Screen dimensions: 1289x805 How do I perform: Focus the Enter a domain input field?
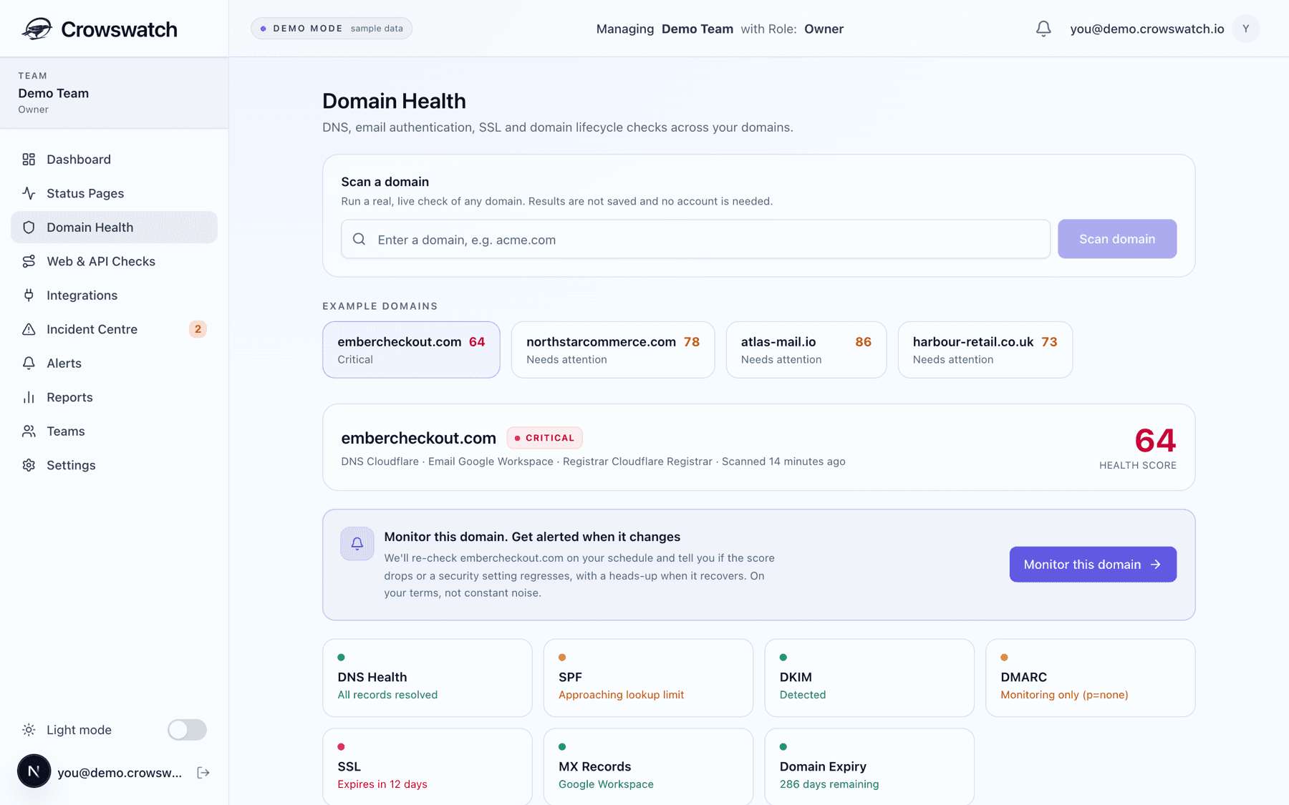pyautogui.click(x=695, y=239)
